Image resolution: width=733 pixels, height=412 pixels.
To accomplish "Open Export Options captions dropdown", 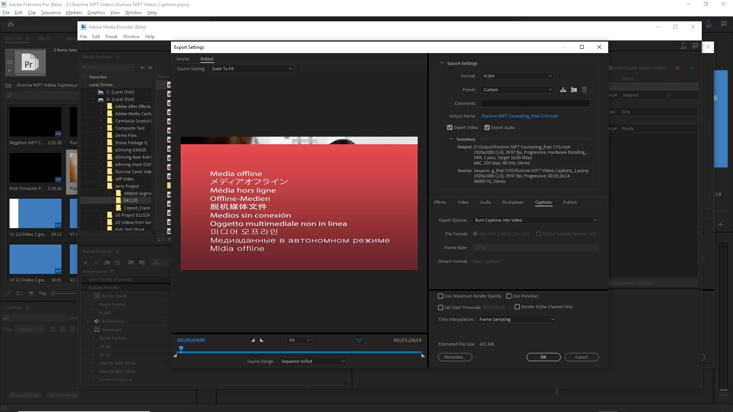I will point(535,220).
